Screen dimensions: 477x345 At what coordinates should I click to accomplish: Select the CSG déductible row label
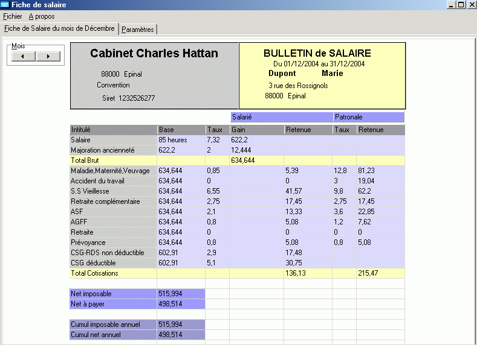pyautogui.click(x=113, y=263)
